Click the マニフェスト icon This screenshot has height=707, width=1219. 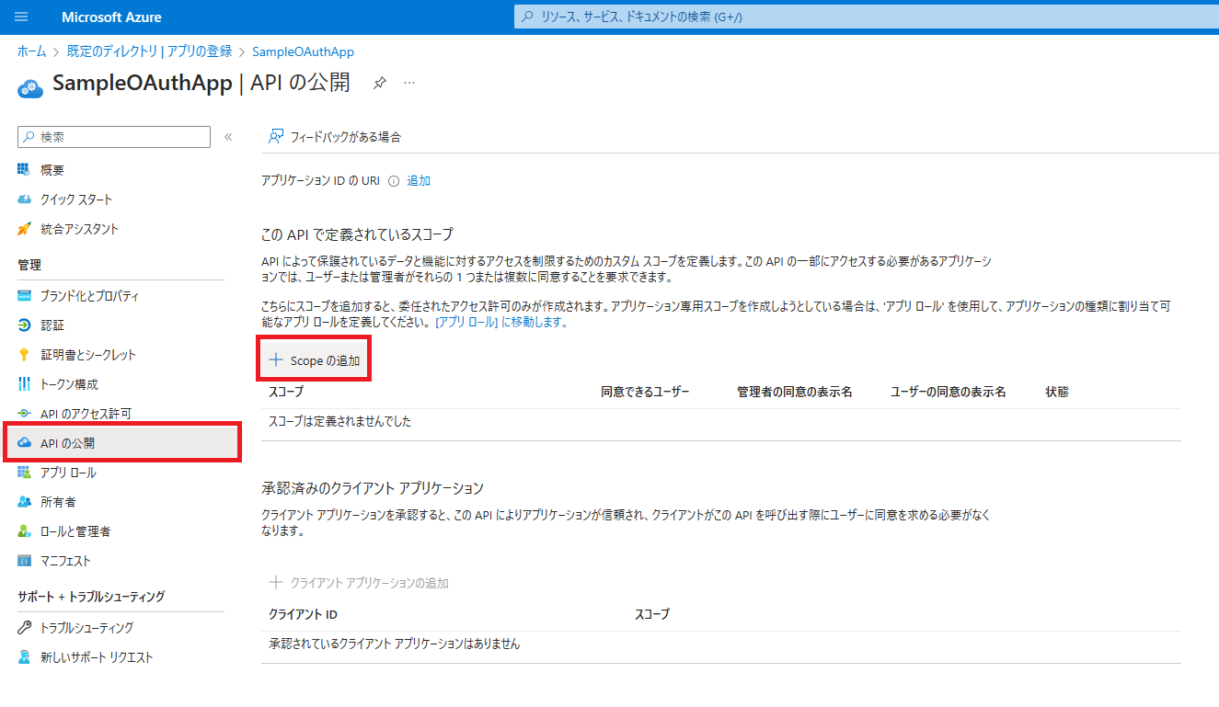click(24, 561)
